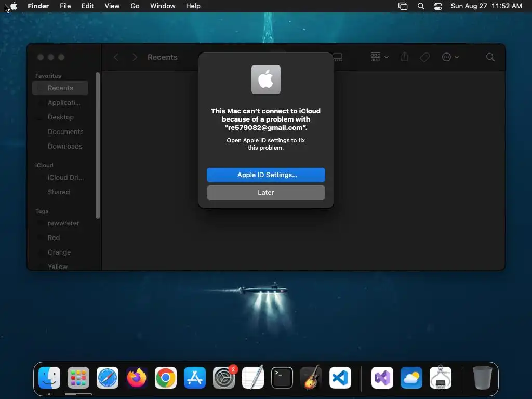Open Apple ID Settings from the dialog
This screenshot has width=532, height=399.
tap(265, 175)
